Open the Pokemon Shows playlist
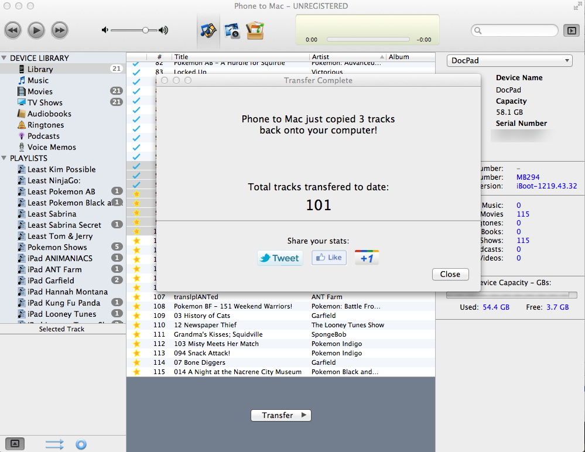Viewport: 585px width, 452px height. (x=57, y=247)
